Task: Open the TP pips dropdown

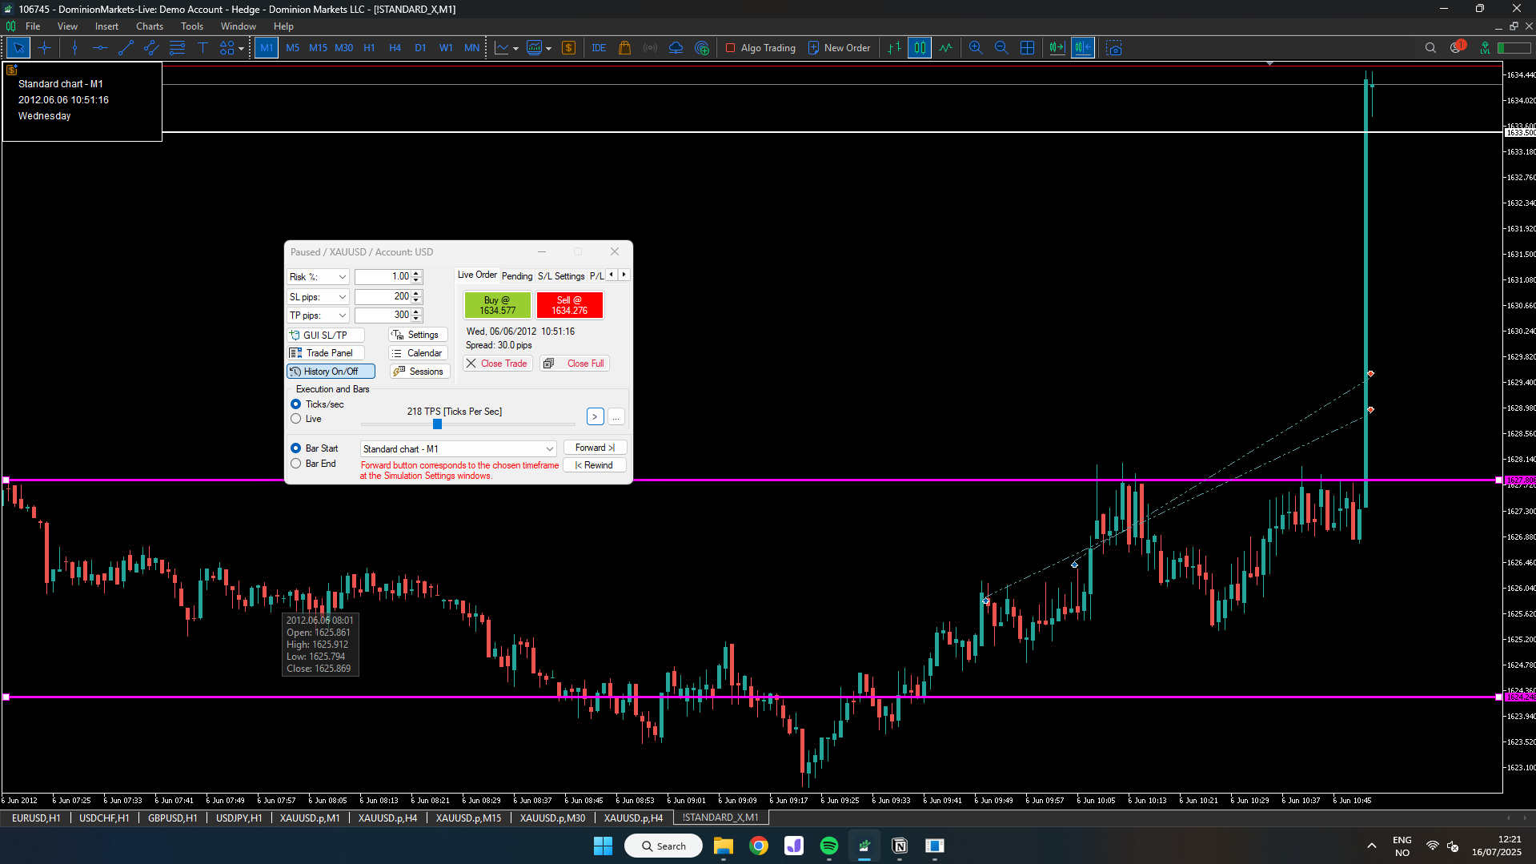Action: tap(318, 315)
